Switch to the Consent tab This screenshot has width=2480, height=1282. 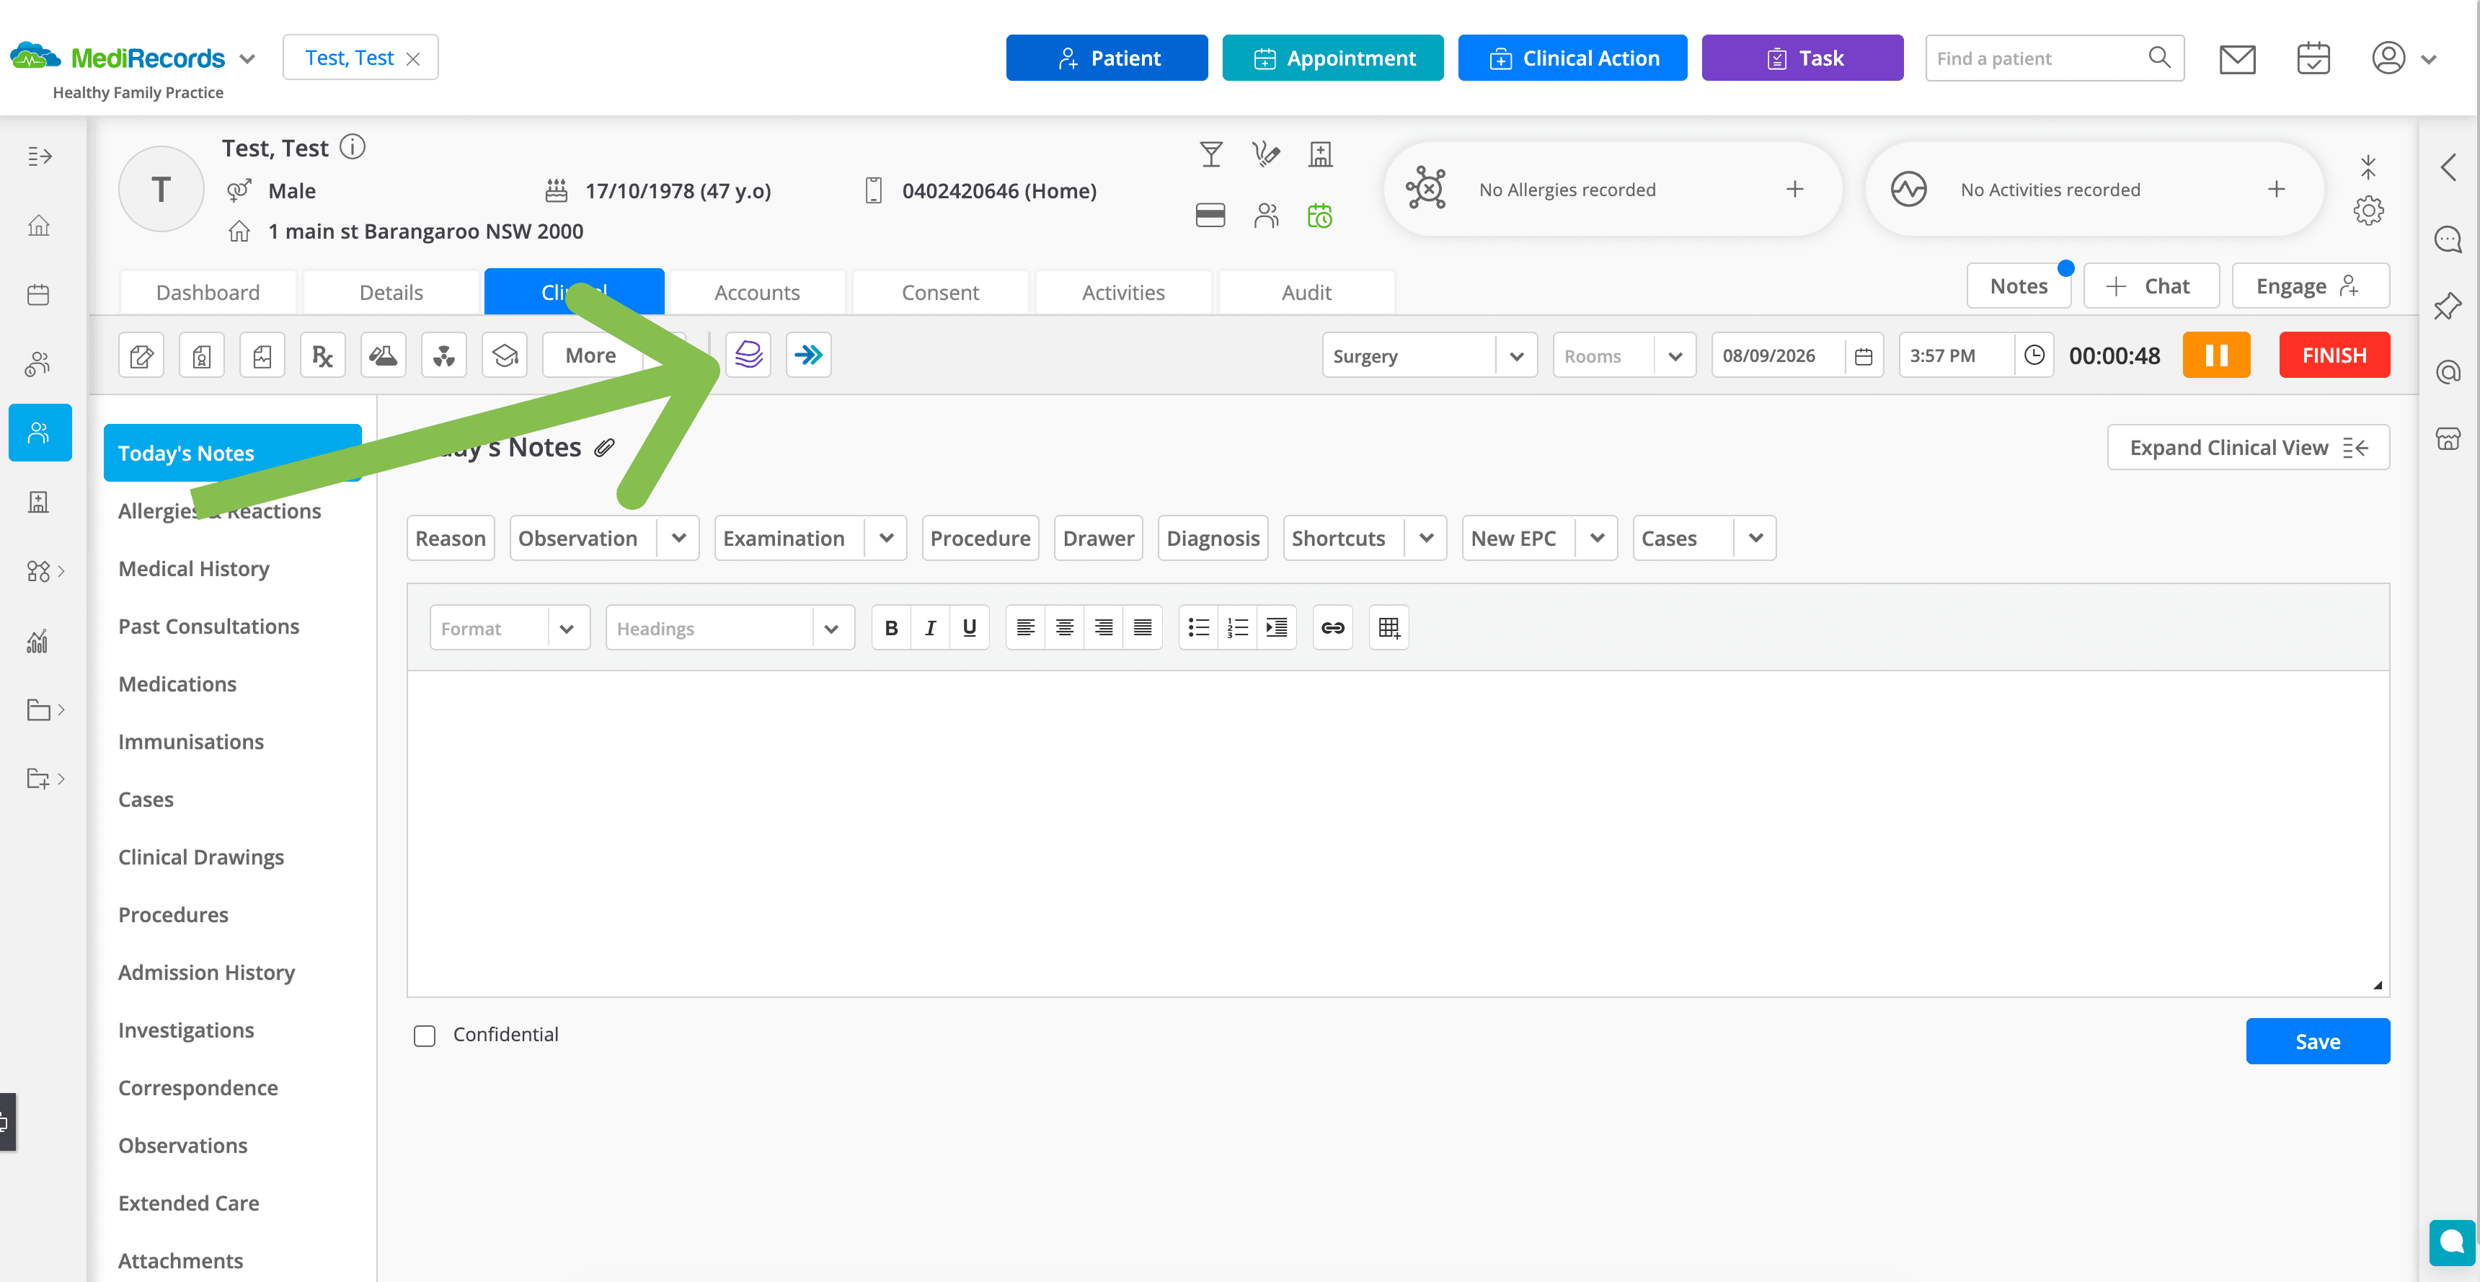pos(939,292)
